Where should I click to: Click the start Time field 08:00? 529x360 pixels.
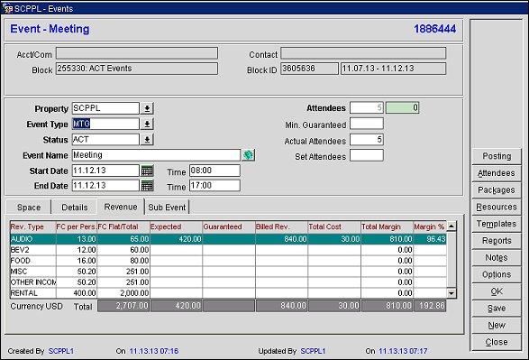214,171
